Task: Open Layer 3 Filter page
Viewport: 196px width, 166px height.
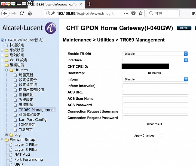Action: 26,150
